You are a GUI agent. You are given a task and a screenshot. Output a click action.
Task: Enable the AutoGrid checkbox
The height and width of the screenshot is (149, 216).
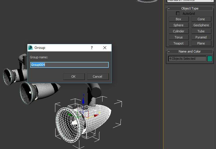[x=178, y=14]
